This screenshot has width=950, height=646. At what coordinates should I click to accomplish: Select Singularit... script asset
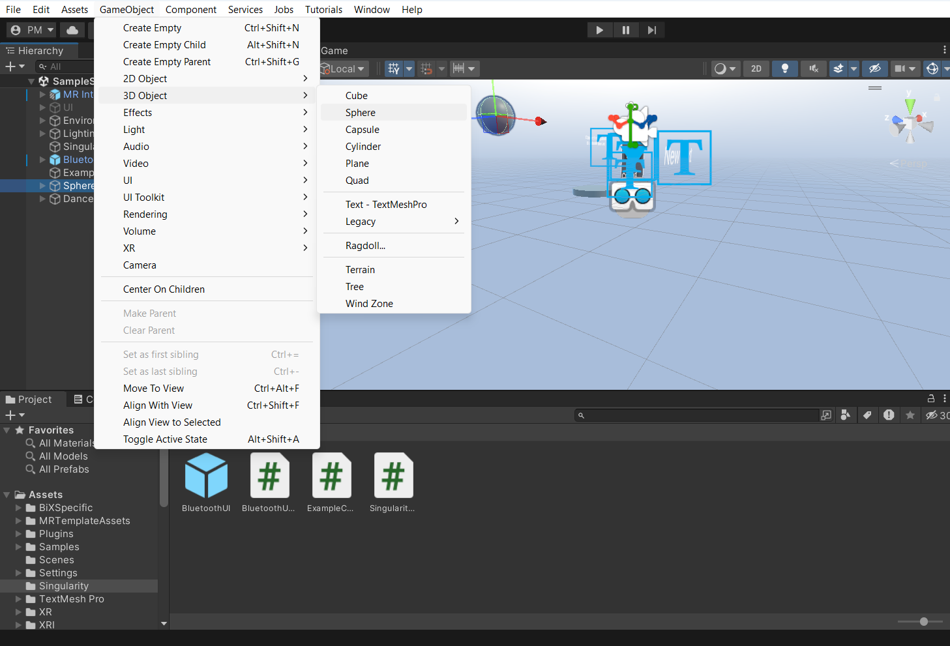[393, 482]
